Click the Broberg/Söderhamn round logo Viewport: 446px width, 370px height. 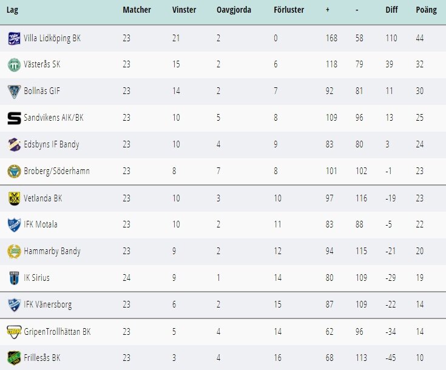coord(14,171)
